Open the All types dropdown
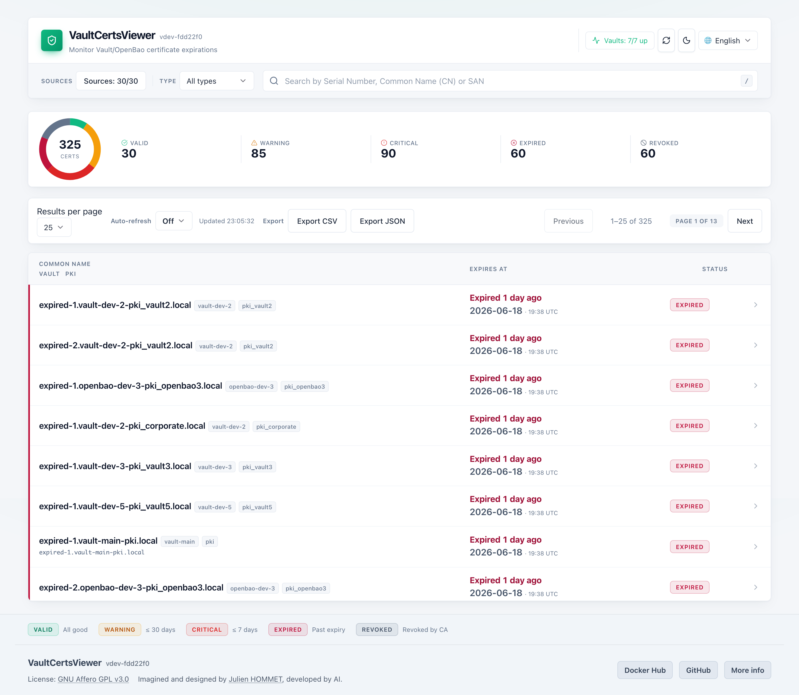799x695 pixels. (217, 81)
